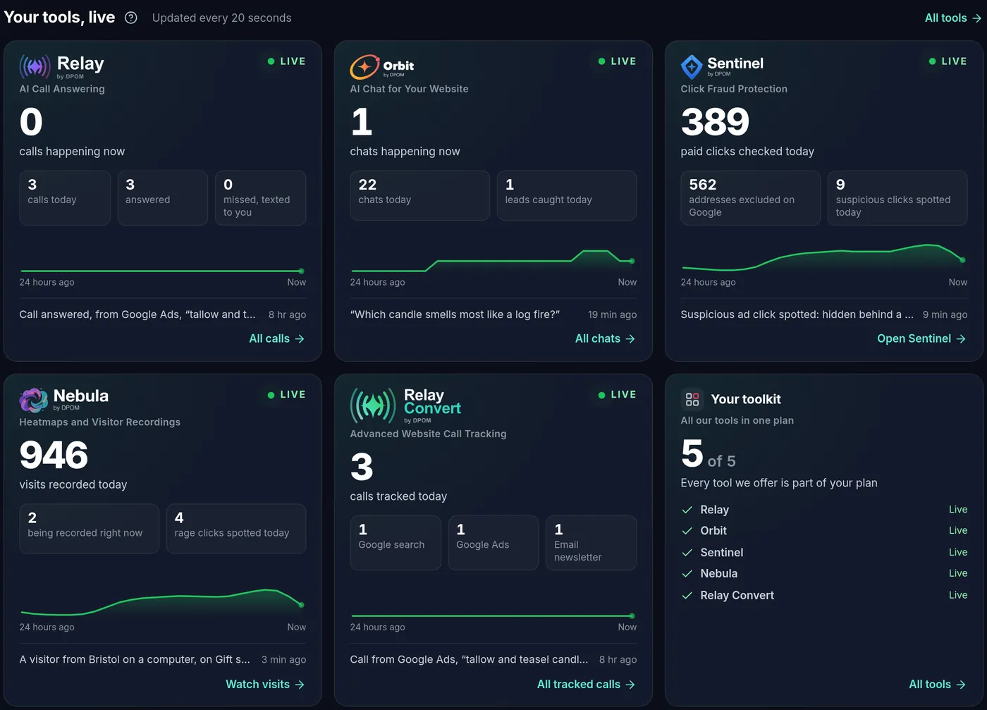Open the All tracked calls link
987x710 pixels.
point(586,684)
